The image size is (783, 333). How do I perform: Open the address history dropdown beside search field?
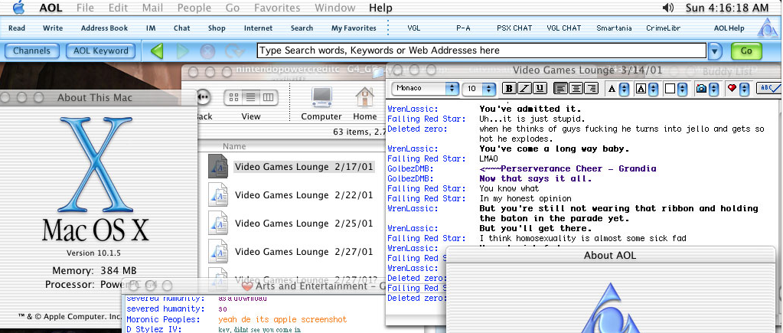tap(716, 51)
